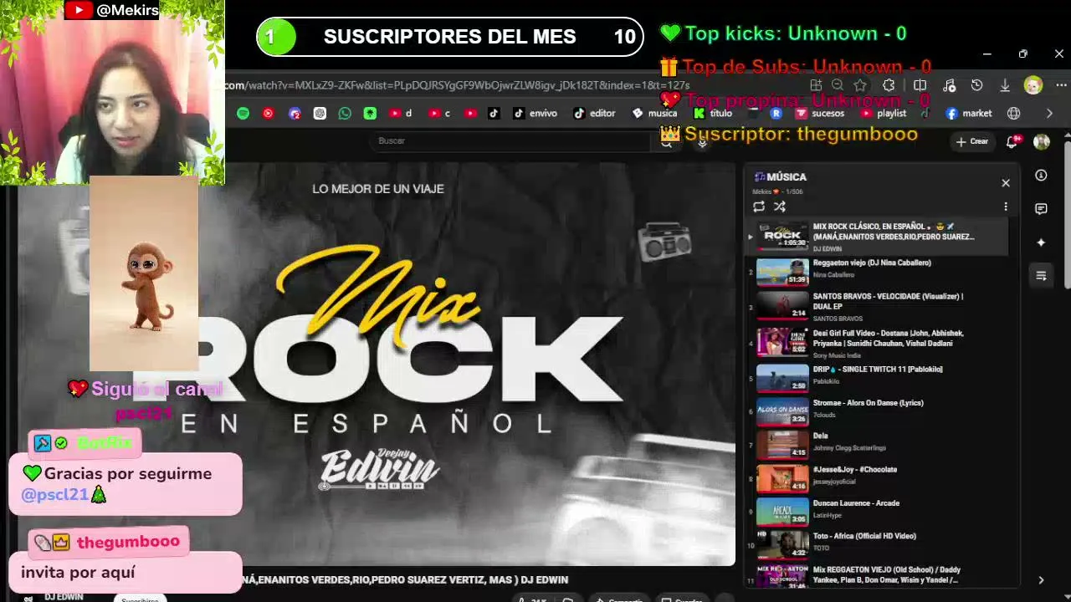Open the 'c' YouTube bookmark

click(439, 114)
